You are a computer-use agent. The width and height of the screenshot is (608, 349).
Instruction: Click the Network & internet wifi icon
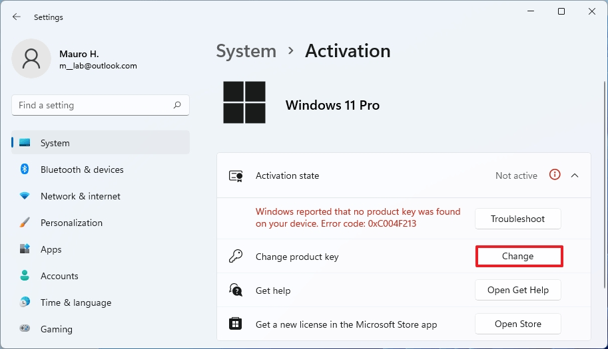point(25,196)
